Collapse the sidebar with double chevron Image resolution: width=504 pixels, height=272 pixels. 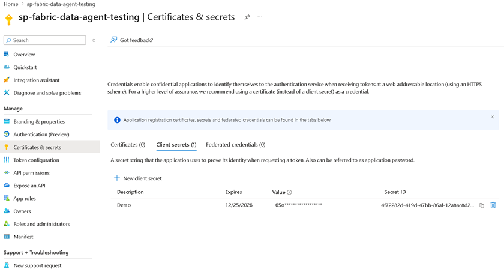[94, 40]
